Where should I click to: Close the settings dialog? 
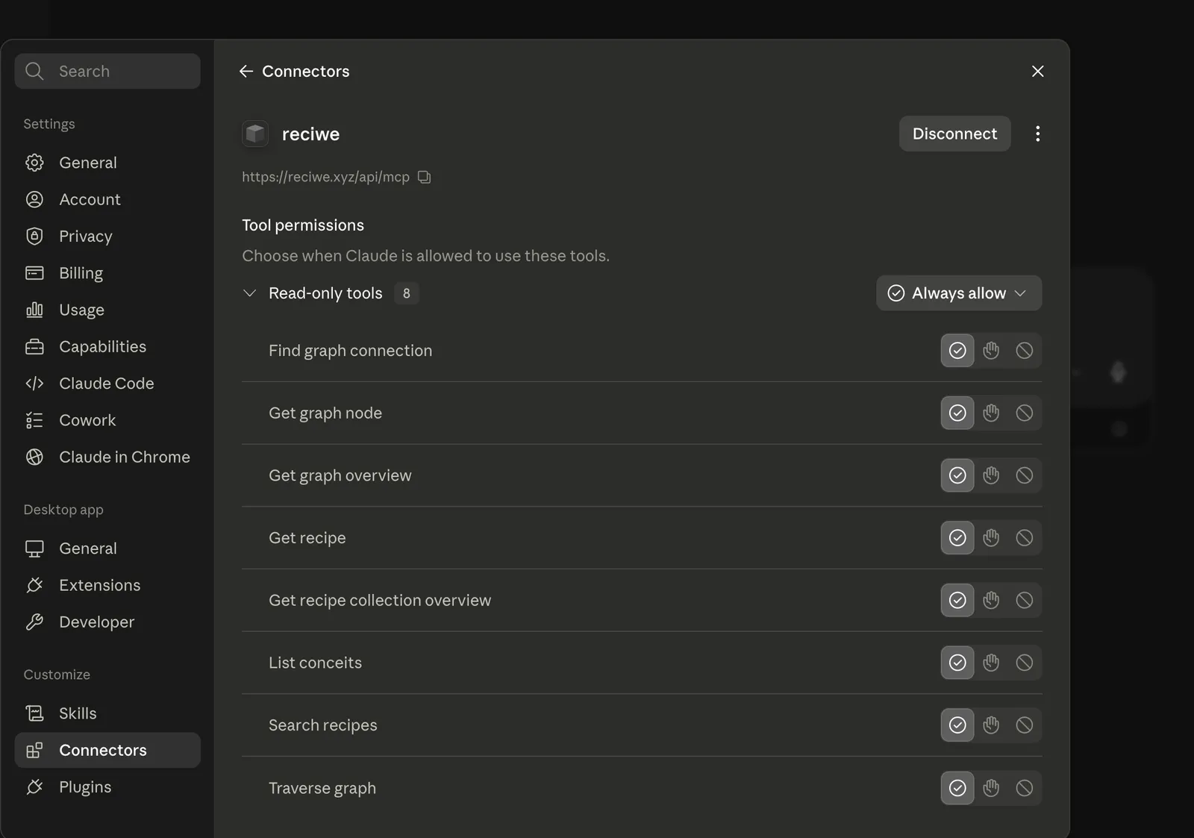pos(1037,71)
